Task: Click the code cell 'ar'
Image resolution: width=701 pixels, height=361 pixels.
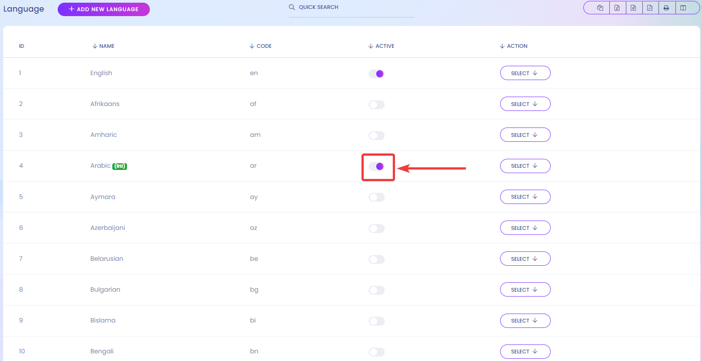Action: tap(253, 166)
